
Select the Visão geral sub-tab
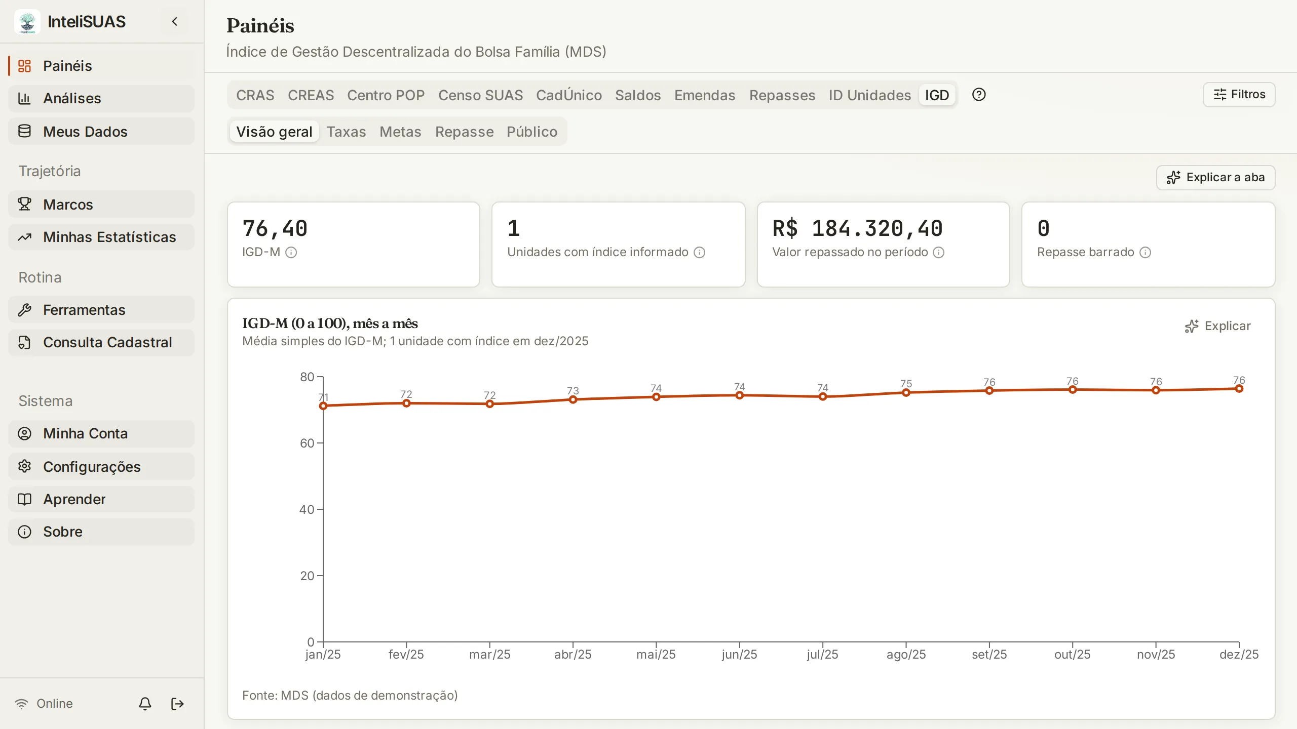tap(274, 132)
